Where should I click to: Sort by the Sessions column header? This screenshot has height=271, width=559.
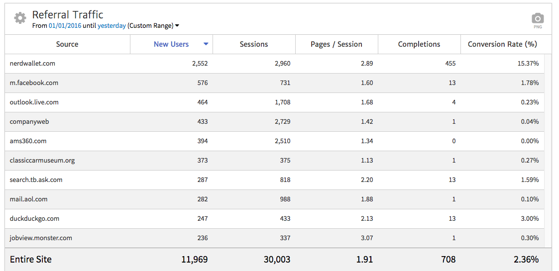(254, 44)
